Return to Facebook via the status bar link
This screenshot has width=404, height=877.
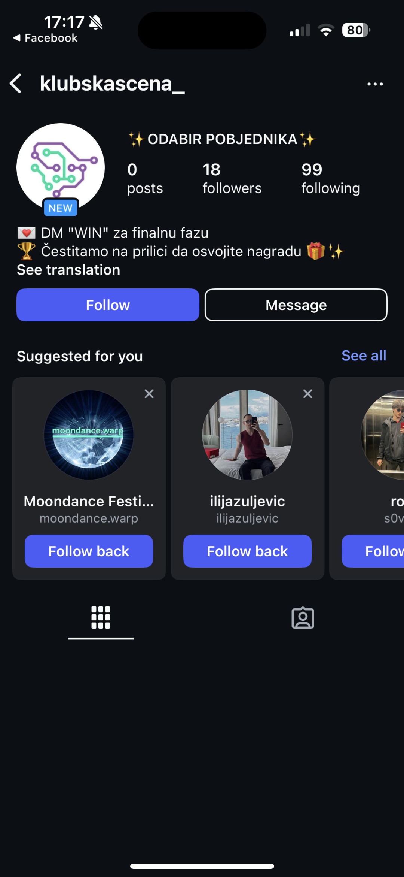46,38
